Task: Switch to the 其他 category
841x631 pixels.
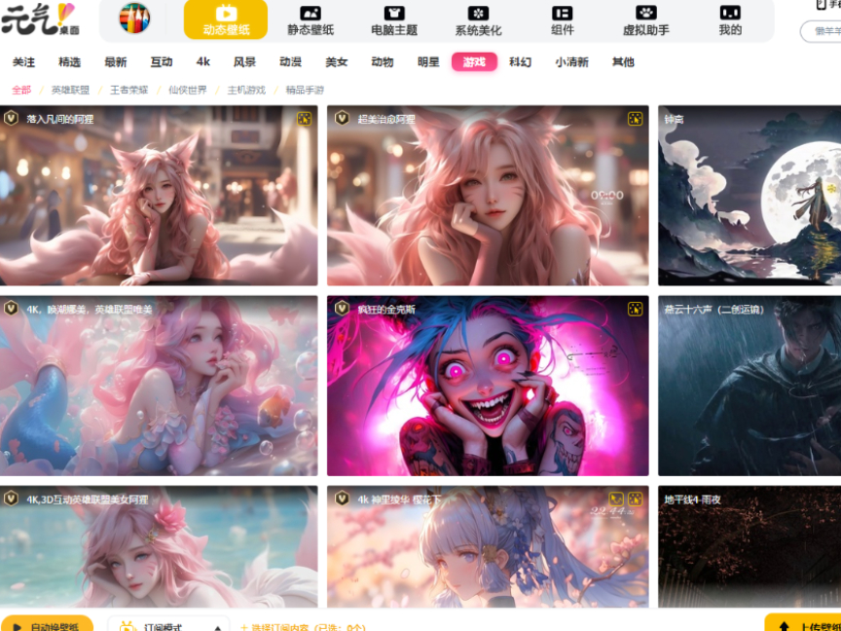Action: click(623, 62)
